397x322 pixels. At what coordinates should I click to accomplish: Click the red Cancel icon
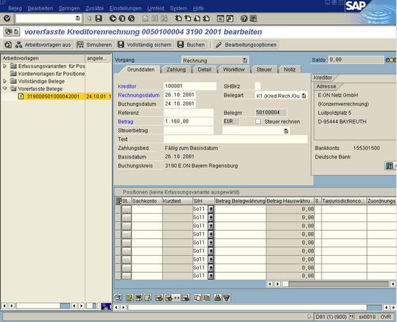click(x=131, y=18)
